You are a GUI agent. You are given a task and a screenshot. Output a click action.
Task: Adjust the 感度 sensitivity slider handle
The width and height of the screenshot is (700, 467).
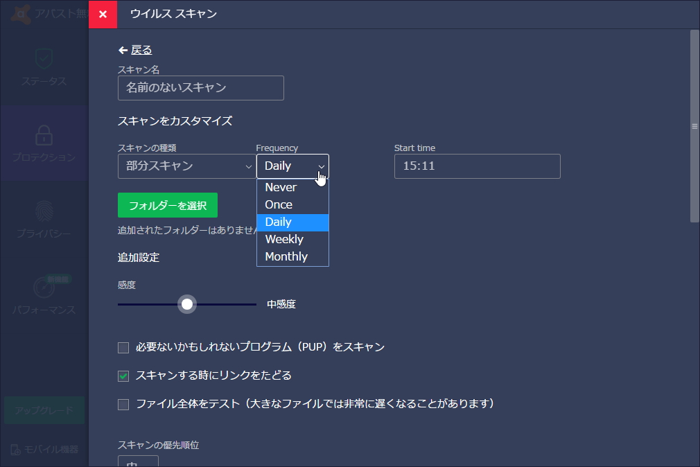pos(187,303)
